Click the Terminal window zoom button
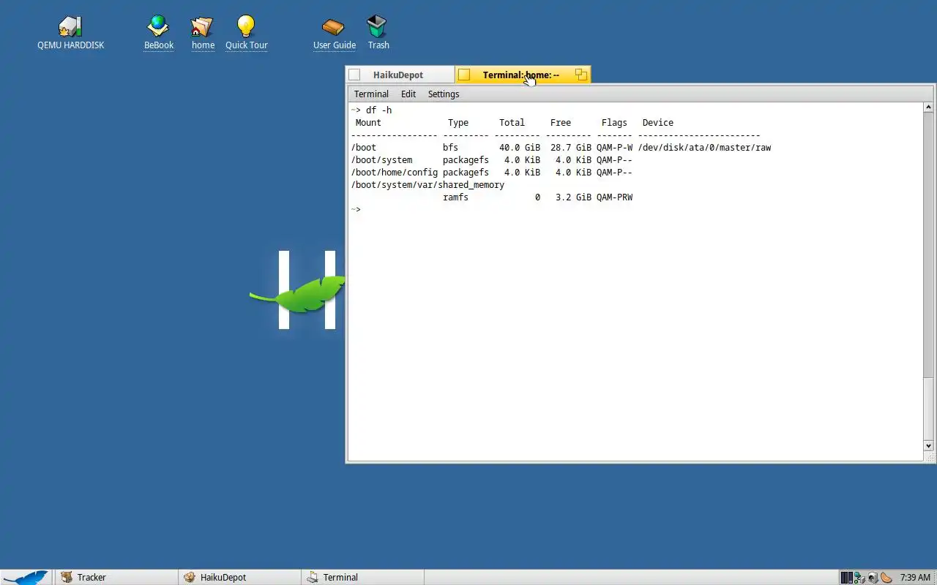 [581, 75]
